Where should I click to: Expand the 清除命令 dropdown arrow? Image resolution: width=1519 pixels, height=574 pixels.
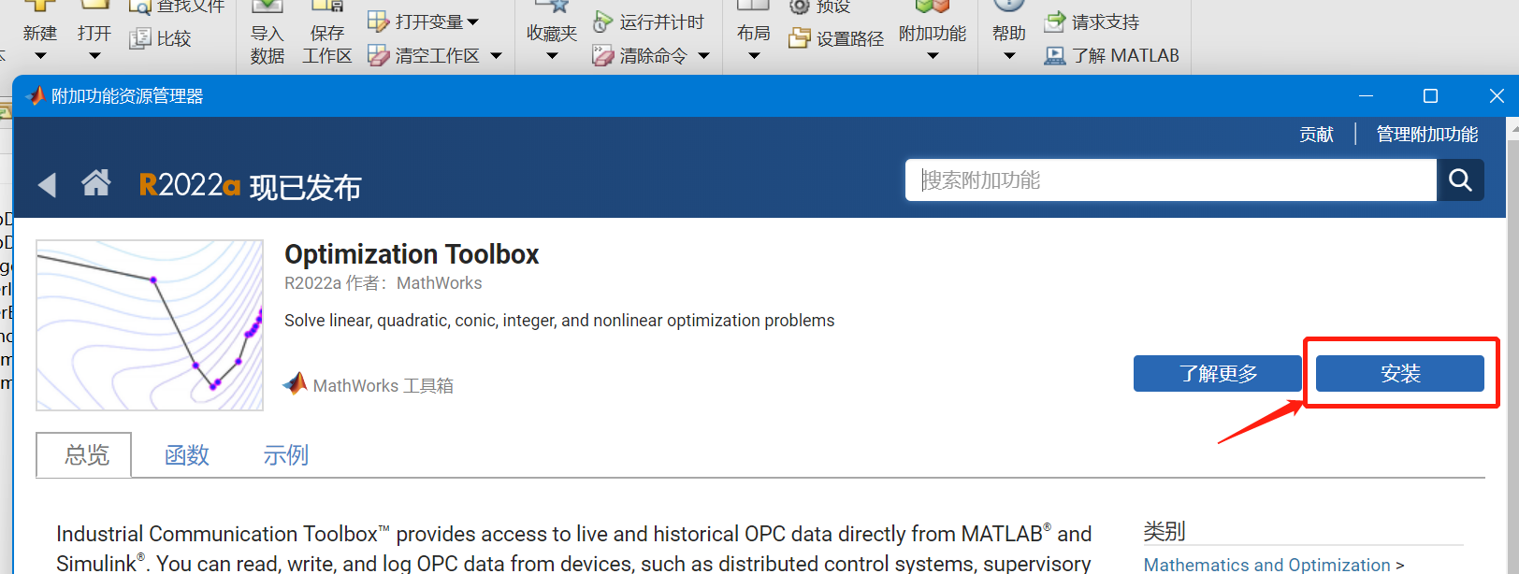coord(703,56)
